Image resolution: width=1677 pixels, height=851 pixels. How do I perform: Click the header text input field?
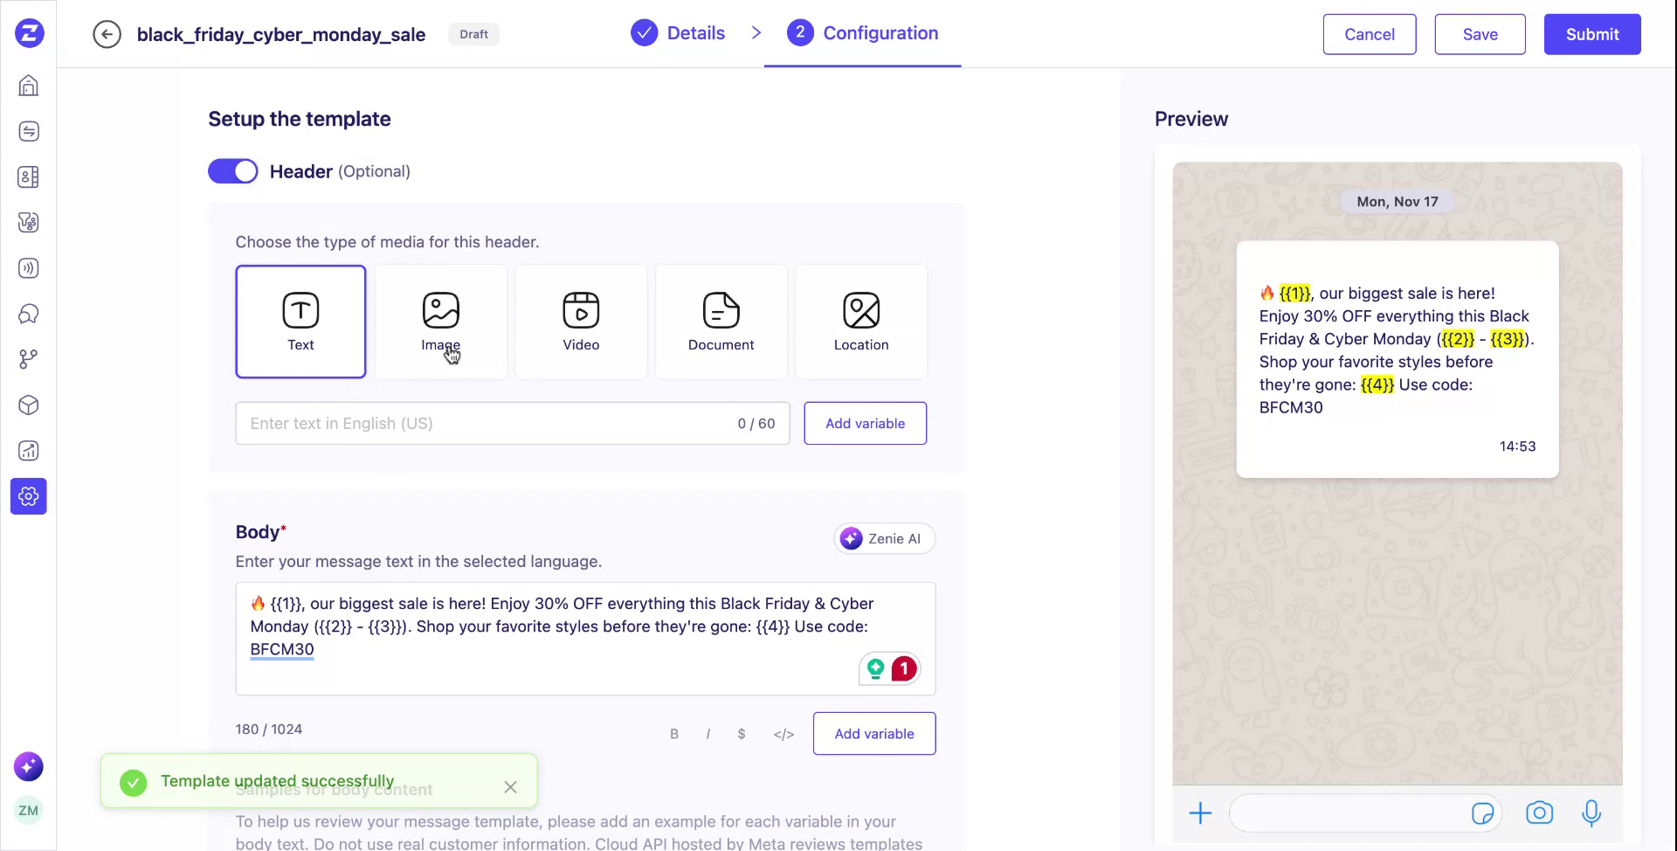click(x=489, y=423)
